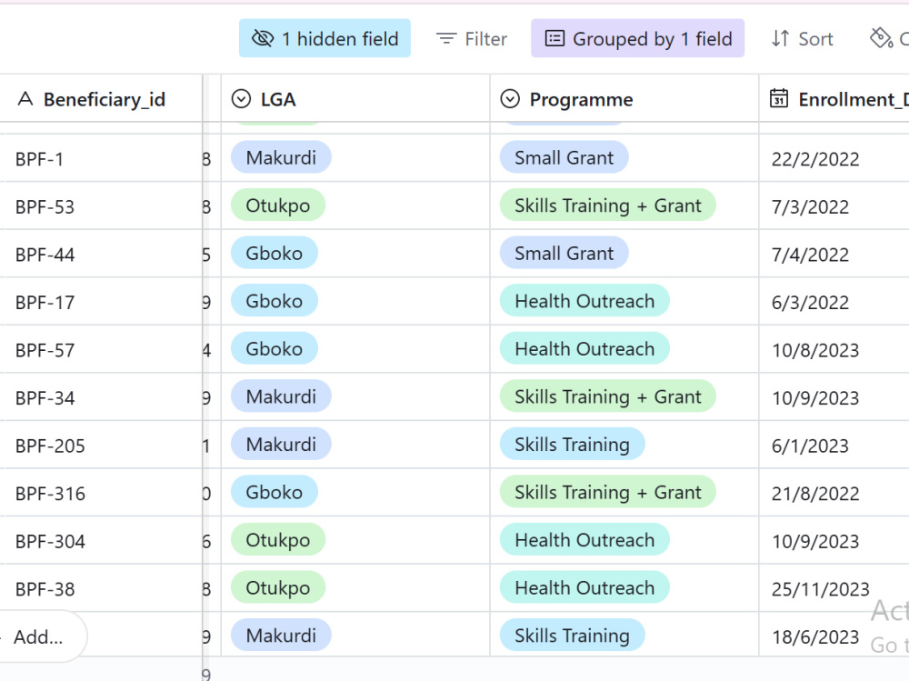Click the LGA single select chevron icon
The image size is (909, 681).
(241, 98)
